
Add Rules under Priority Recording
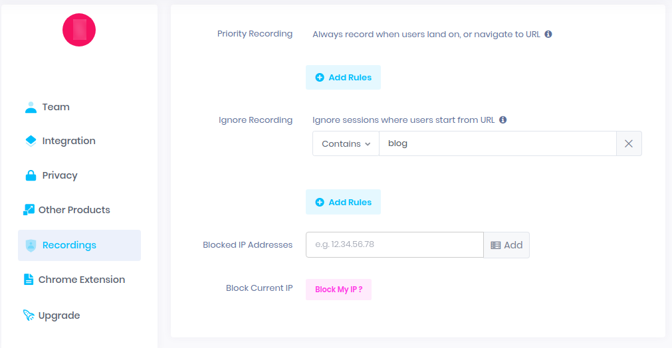click(x=343, y=78)
